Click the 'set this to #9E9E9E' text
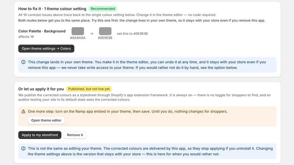Image resolution: width=294 pixels, height=165 pixels. [133, 34]
